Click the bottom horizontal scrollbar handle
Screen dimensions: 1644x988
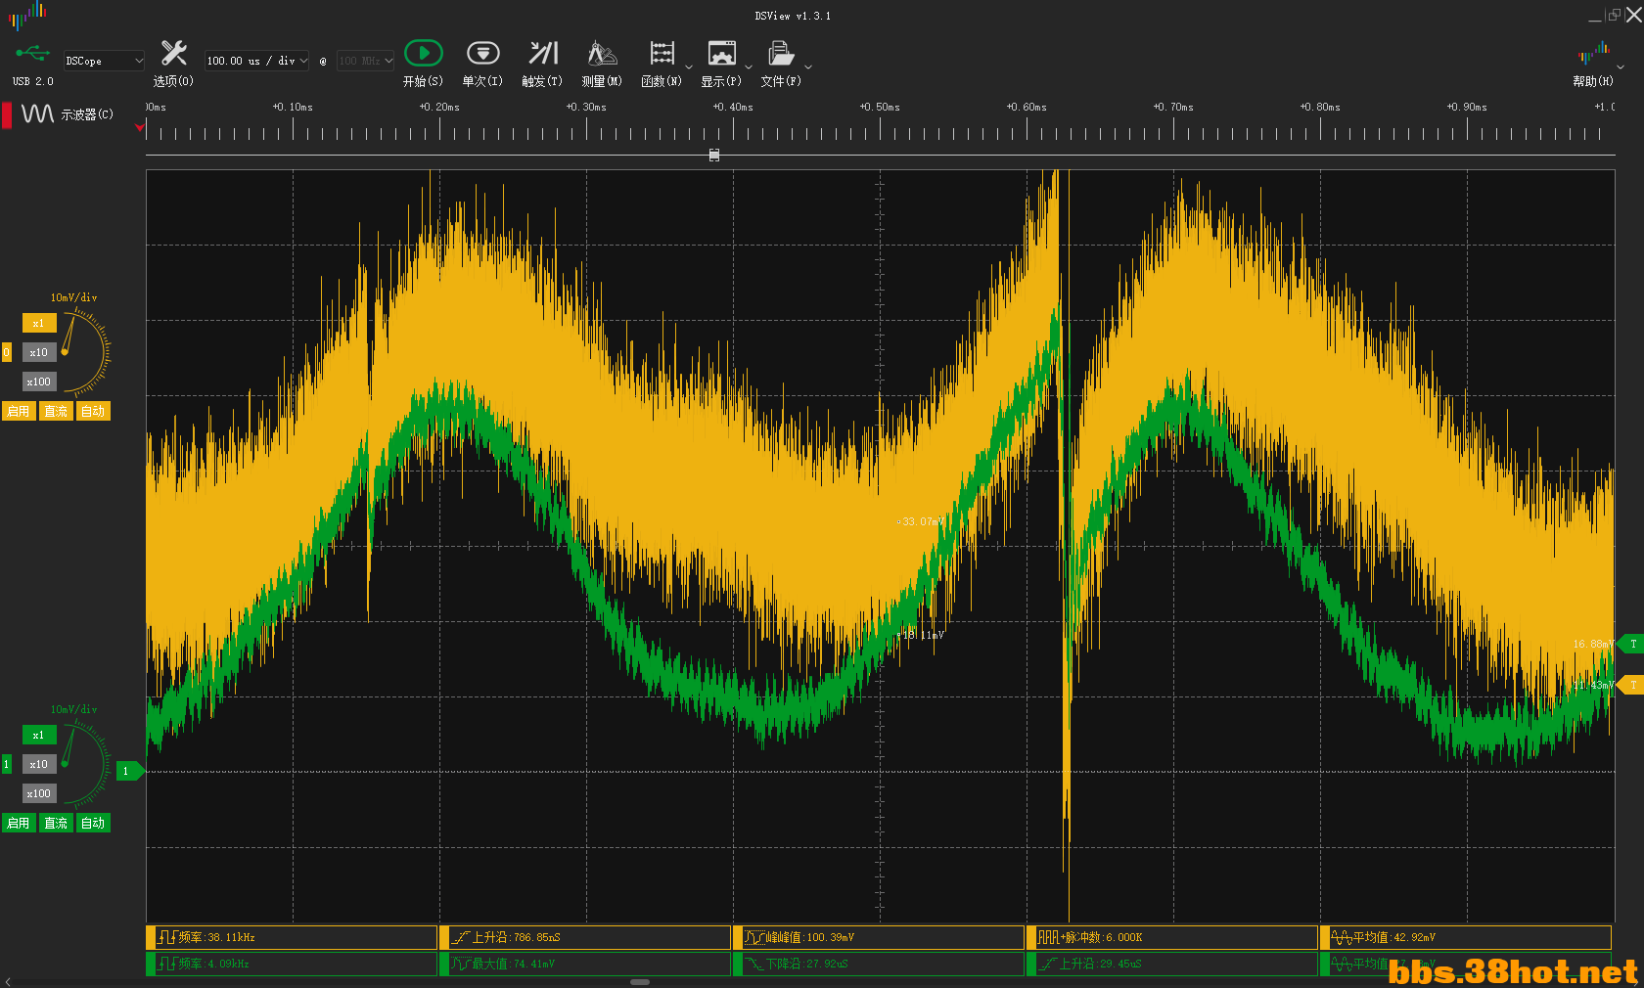point(640,981)
